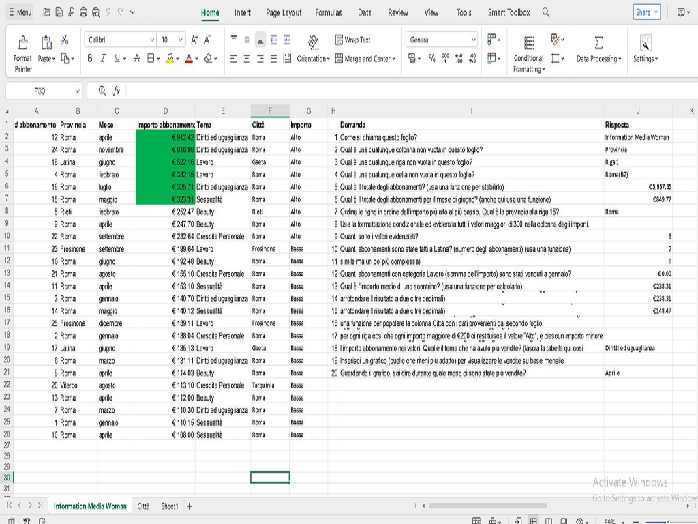This screenshot has height=524, width=698.
Task: Toggle top vertical alignment
Action: point(234,40)
